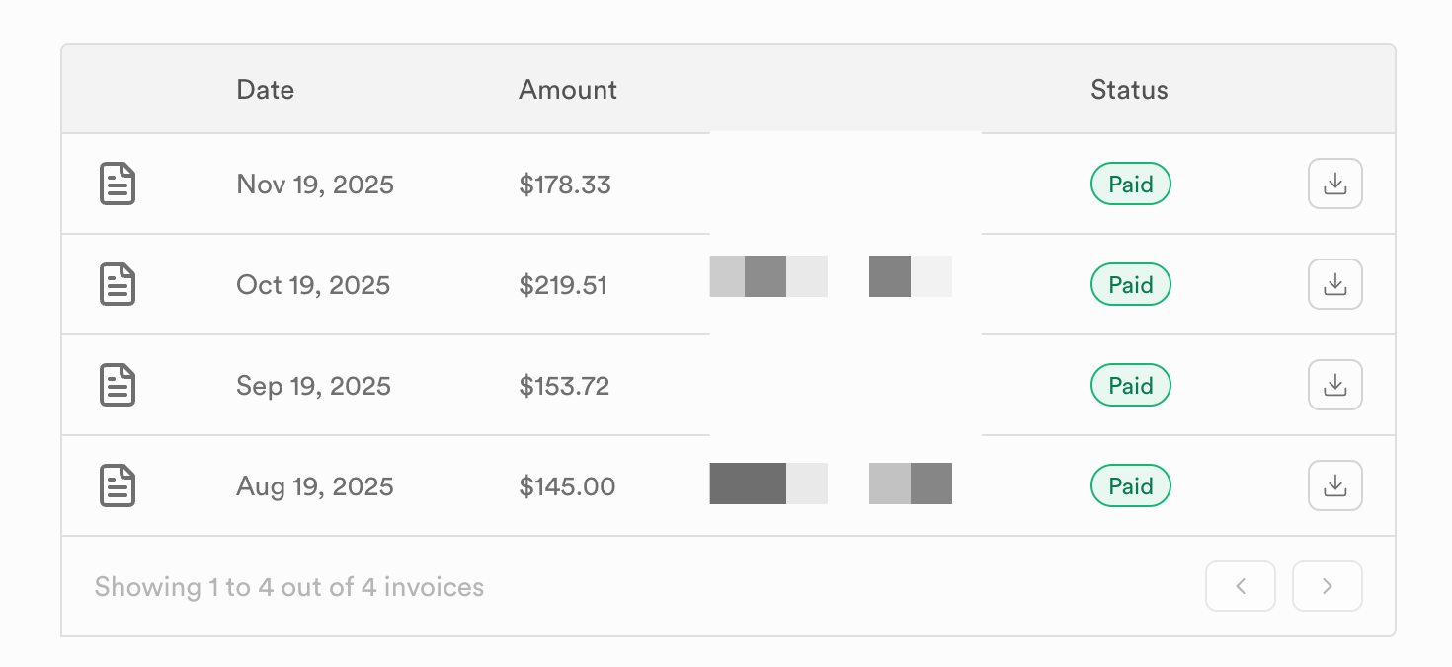Download the Sep 19, 2025 invoice

[x=1334, y=386]
